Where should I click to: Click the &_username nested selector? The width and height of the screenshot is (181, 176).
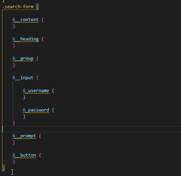tap(36, 91)
